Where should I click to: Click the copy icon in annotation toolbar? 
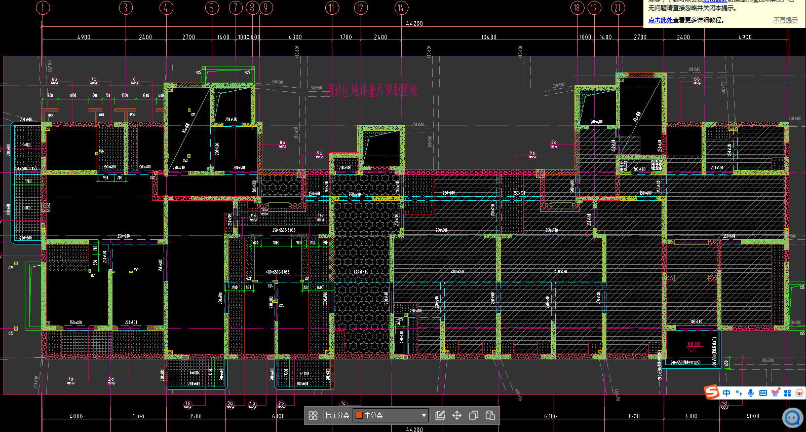(474, 415)
